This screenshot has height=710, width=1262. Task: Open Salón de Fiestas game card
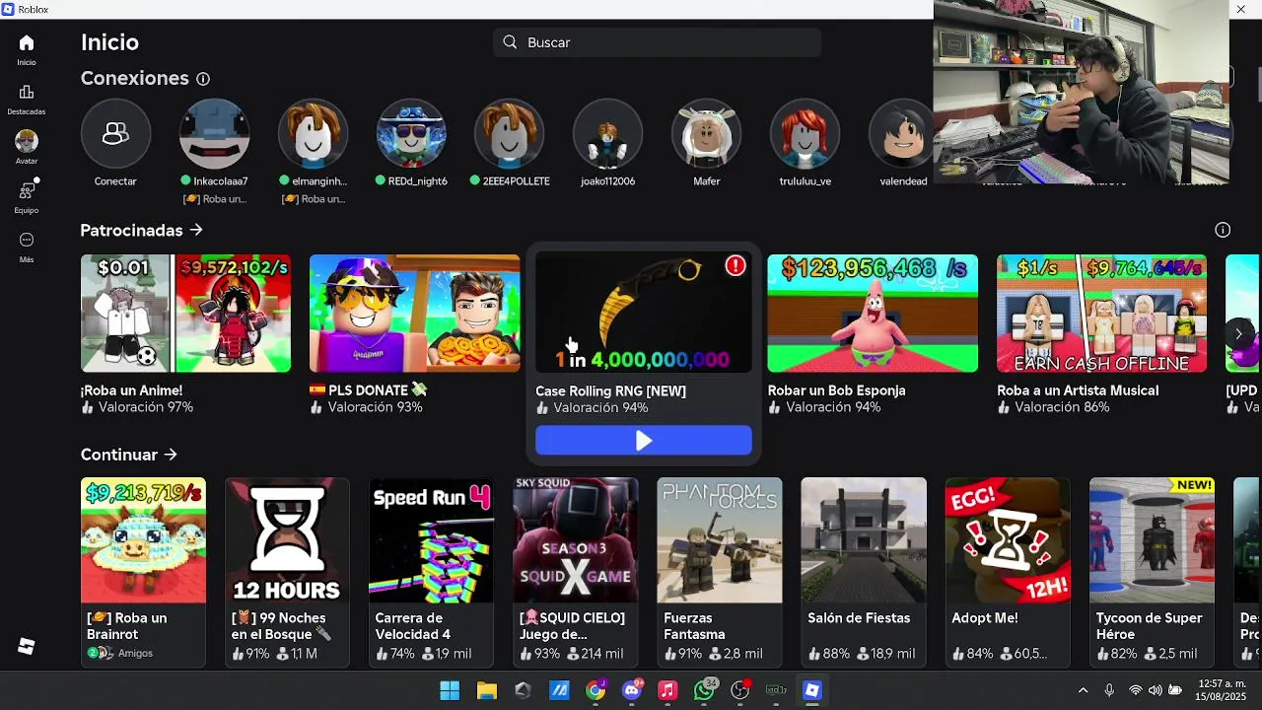point(864,572)
